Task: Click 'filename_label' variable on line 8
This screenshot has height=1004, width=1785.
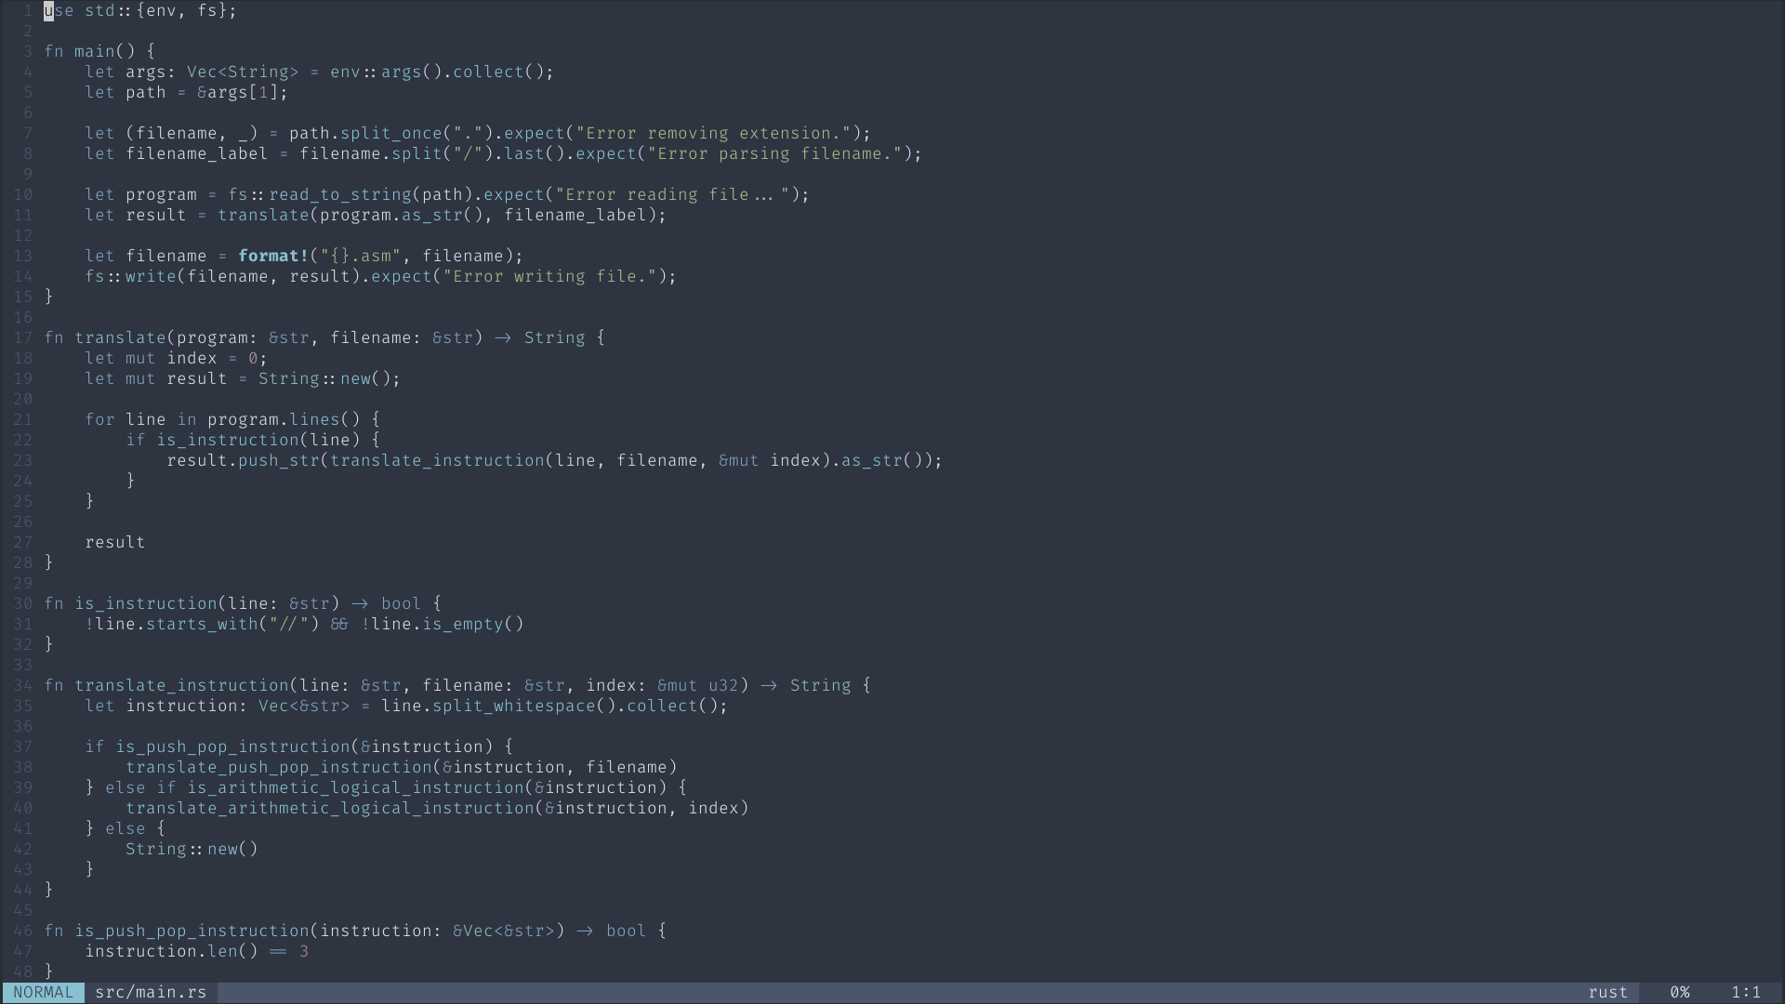Action: (197, 153)
